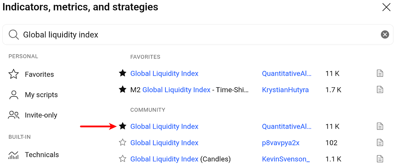Select My scripts in the sidebar
Image resolution: width=395 pixels, height=166 pixels.
pyautogui.click(x=33, y=95)
